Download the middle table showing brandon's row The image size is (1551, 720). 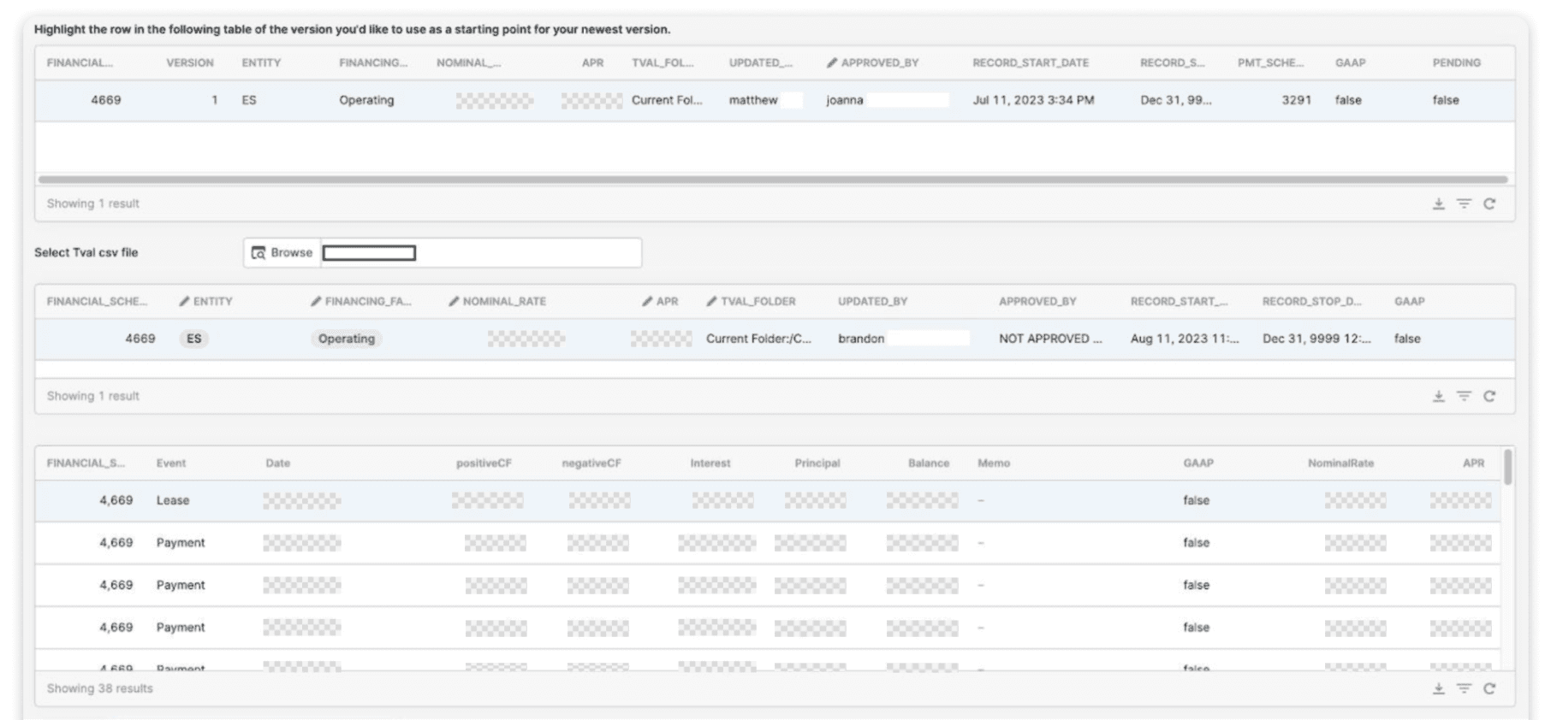(1438, 396)
